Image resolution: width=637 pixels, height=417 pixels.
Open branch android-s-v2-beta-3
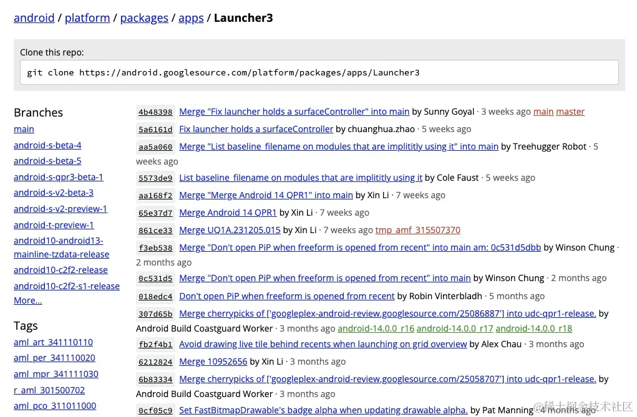(54, 193)
